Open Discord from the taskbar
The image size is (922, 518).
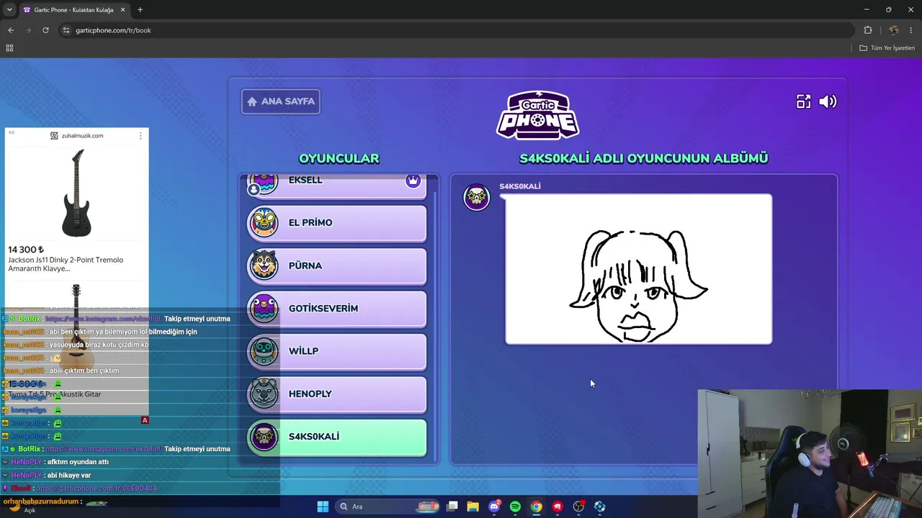pos(494,506)
